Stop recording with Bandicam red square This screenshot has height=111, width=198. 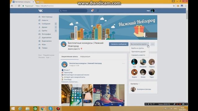pyautogui.click(x=180, y=104)
